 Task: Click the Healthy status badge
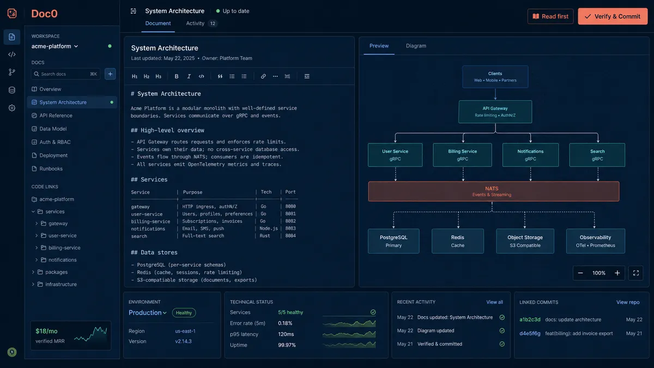click(184, 313)
